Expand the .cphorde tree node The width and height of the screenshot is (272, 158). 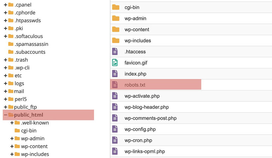pos(5,13)
